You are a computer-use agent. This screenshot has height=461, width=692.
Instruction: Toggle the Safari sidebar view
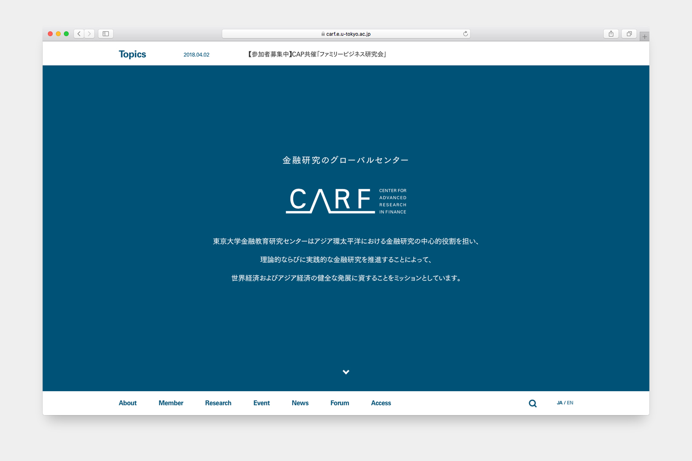[x=106, y=34]
